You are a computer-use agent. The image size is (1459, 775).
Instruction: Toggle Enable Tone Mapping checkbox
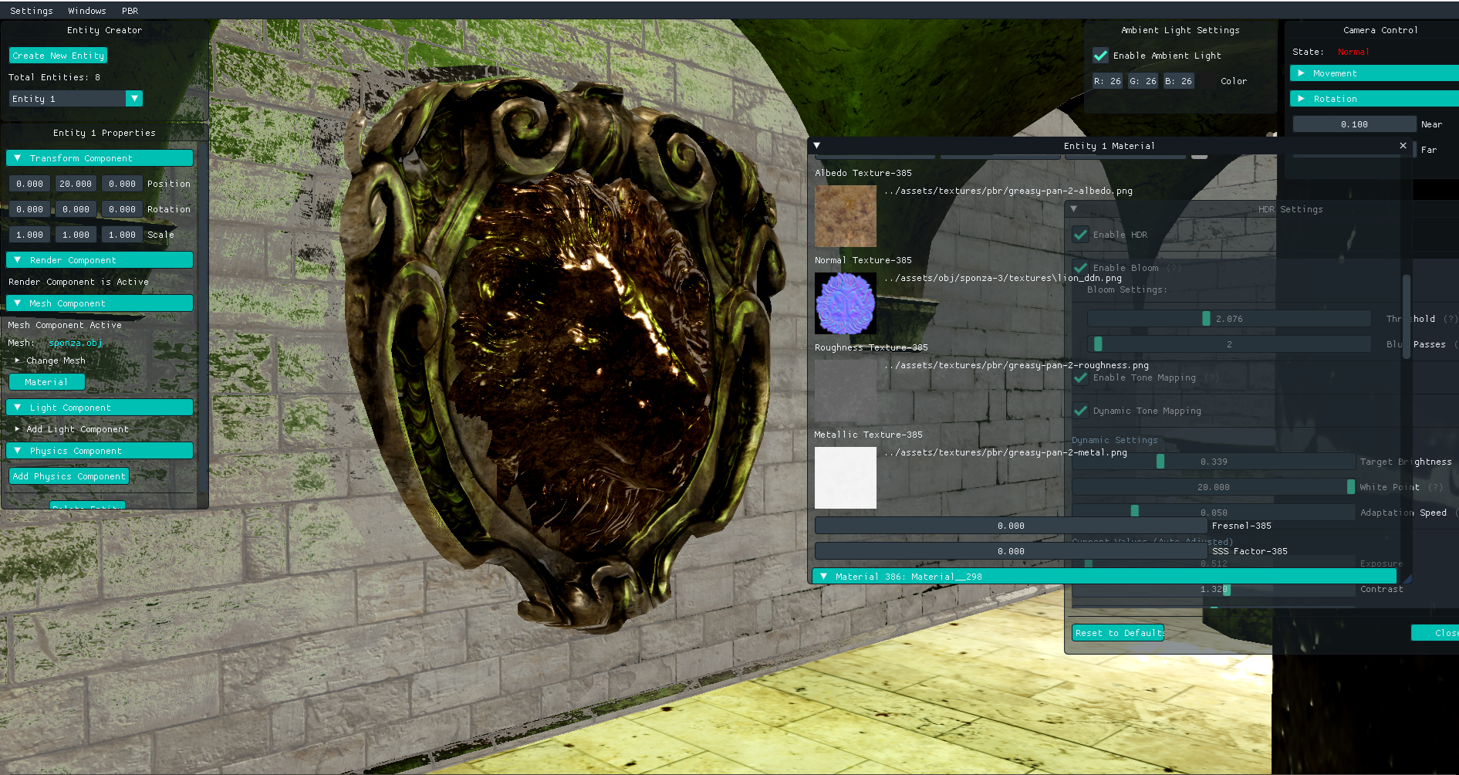tap(1080, 377)
